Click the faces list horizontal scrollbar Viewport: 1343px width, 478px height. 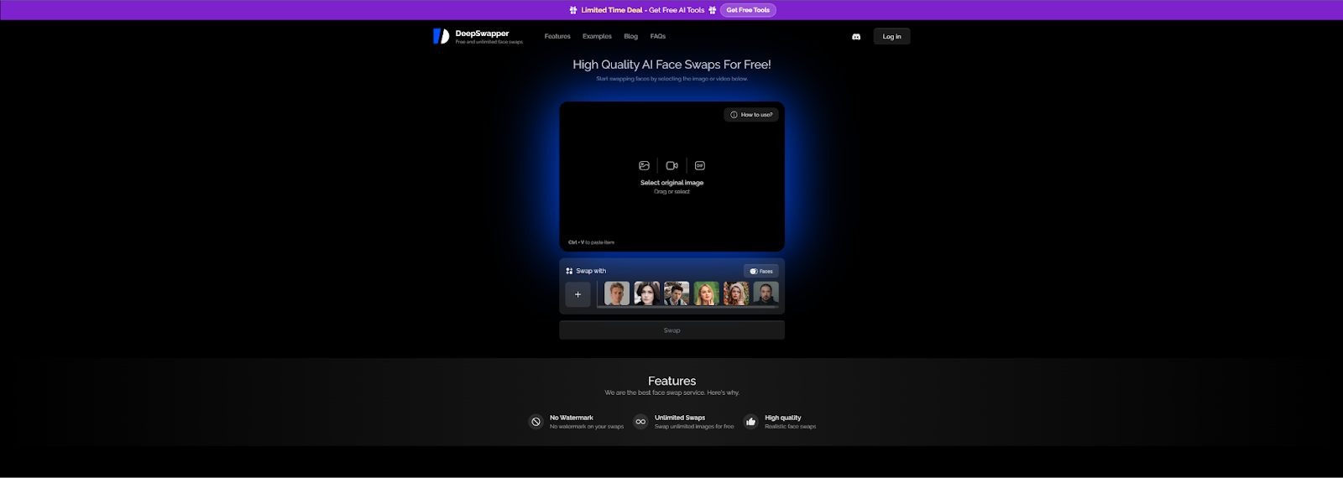point(687,307)
